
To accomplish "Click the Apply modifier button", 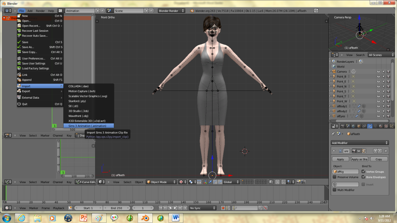I will (340, 159).
